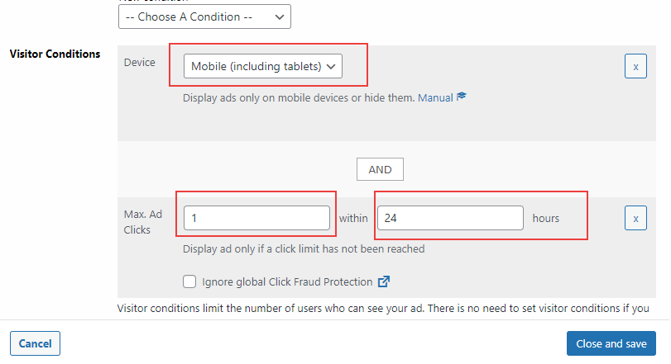Expand the Device 'Mobile (including tablets)' dropdown
This screenshot has width=671, height=364.
click(263, 66)
